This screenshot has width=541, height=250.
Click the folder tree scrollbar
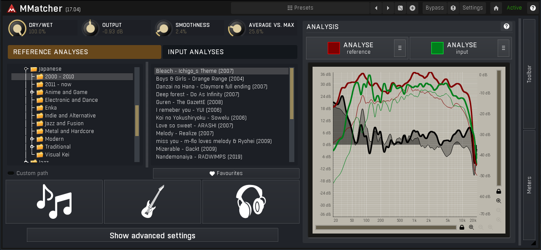pos(137,120)
